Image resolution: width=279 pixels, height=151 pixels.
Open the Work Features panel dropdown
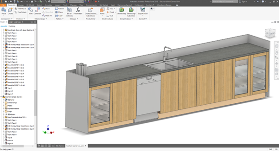108,19
